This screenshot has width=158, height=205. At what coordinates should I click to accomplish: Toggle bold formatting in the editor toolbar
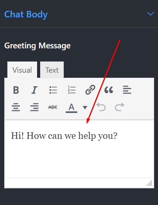pos(16,90)
